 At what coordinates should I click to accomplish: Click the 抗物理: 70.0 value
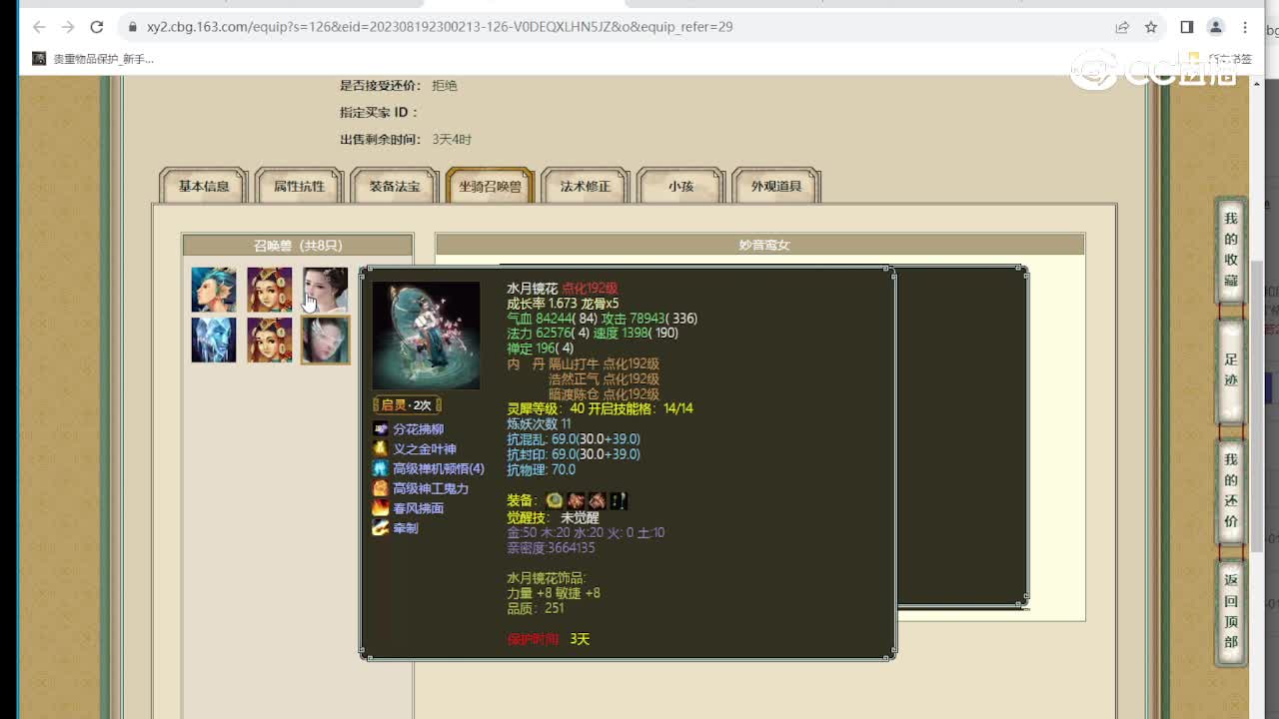click(541, 469)
